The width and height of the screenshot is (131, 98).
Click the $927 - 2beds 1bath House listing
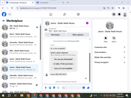coord(57,31)
